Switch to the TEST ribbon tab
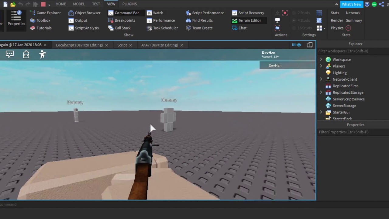Viewport: 389px width, 219px height. pos(96,4)
